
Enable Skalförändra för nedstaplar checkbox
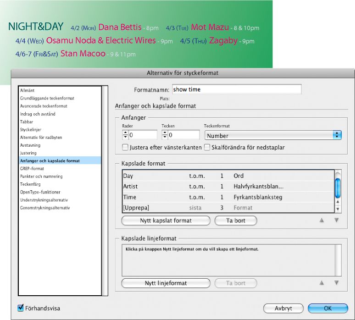(x=207, y=147)
